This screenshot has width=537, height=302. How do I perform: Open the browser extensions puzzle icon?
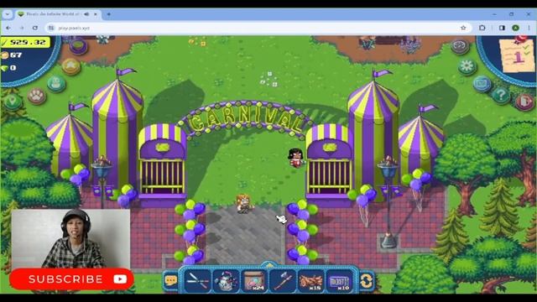click(482, 28)
